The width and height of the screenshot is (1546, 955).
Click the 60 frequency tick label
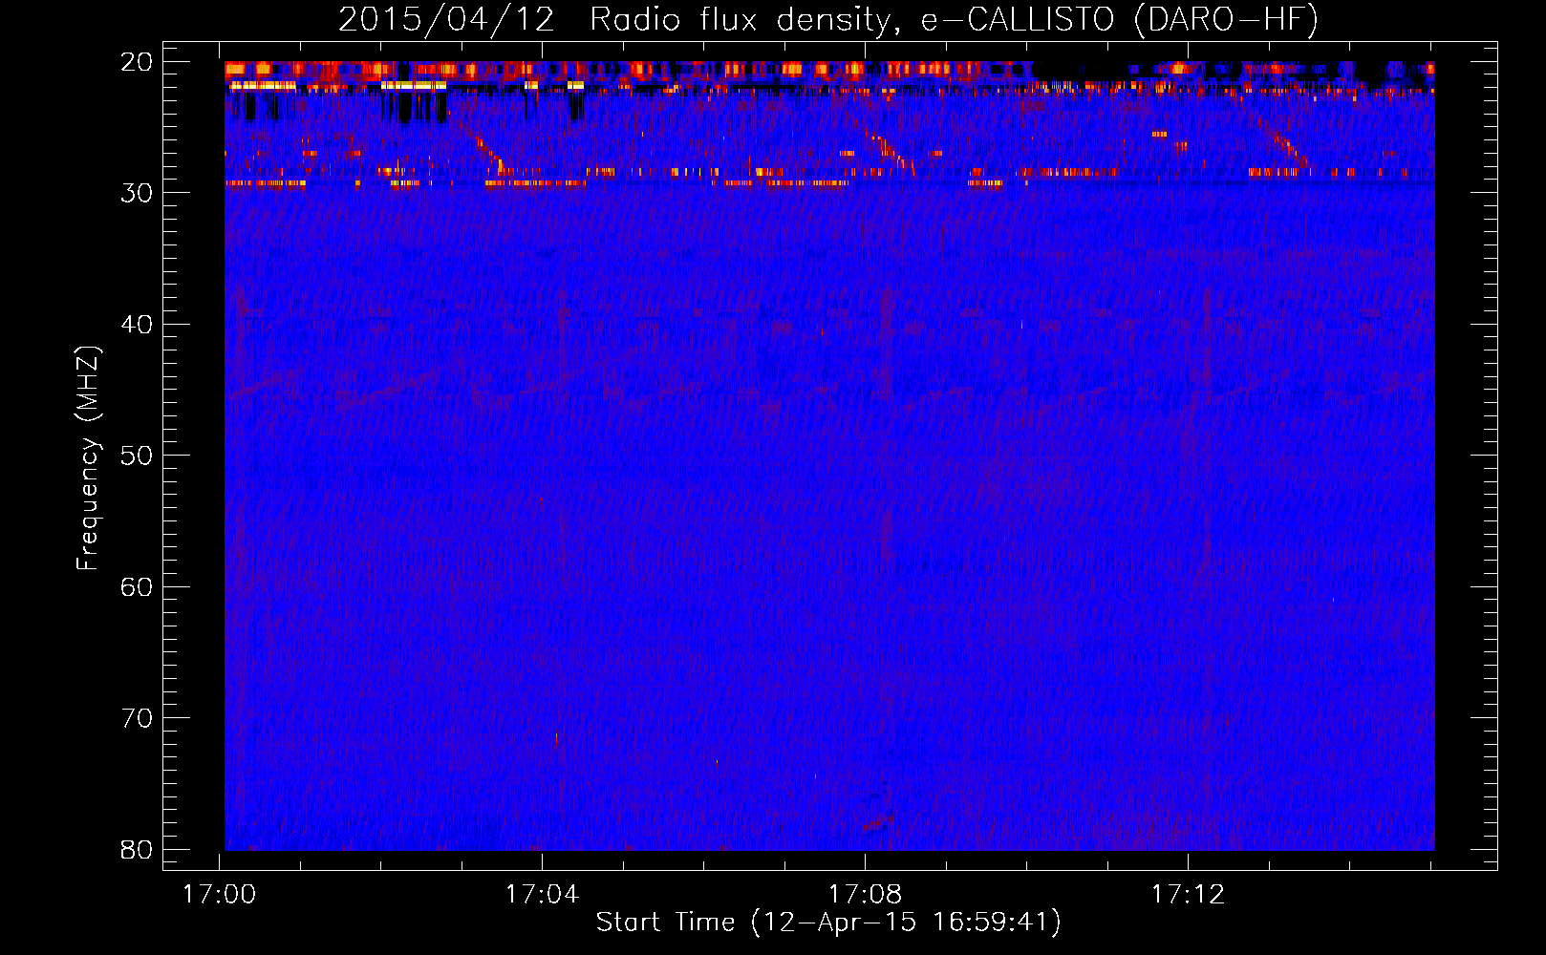(137, 587)
